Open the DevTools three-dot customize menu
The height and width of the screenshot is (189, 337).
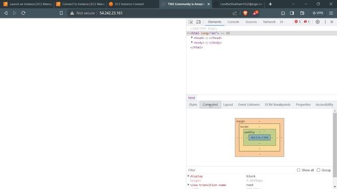[x=325, y=22]
